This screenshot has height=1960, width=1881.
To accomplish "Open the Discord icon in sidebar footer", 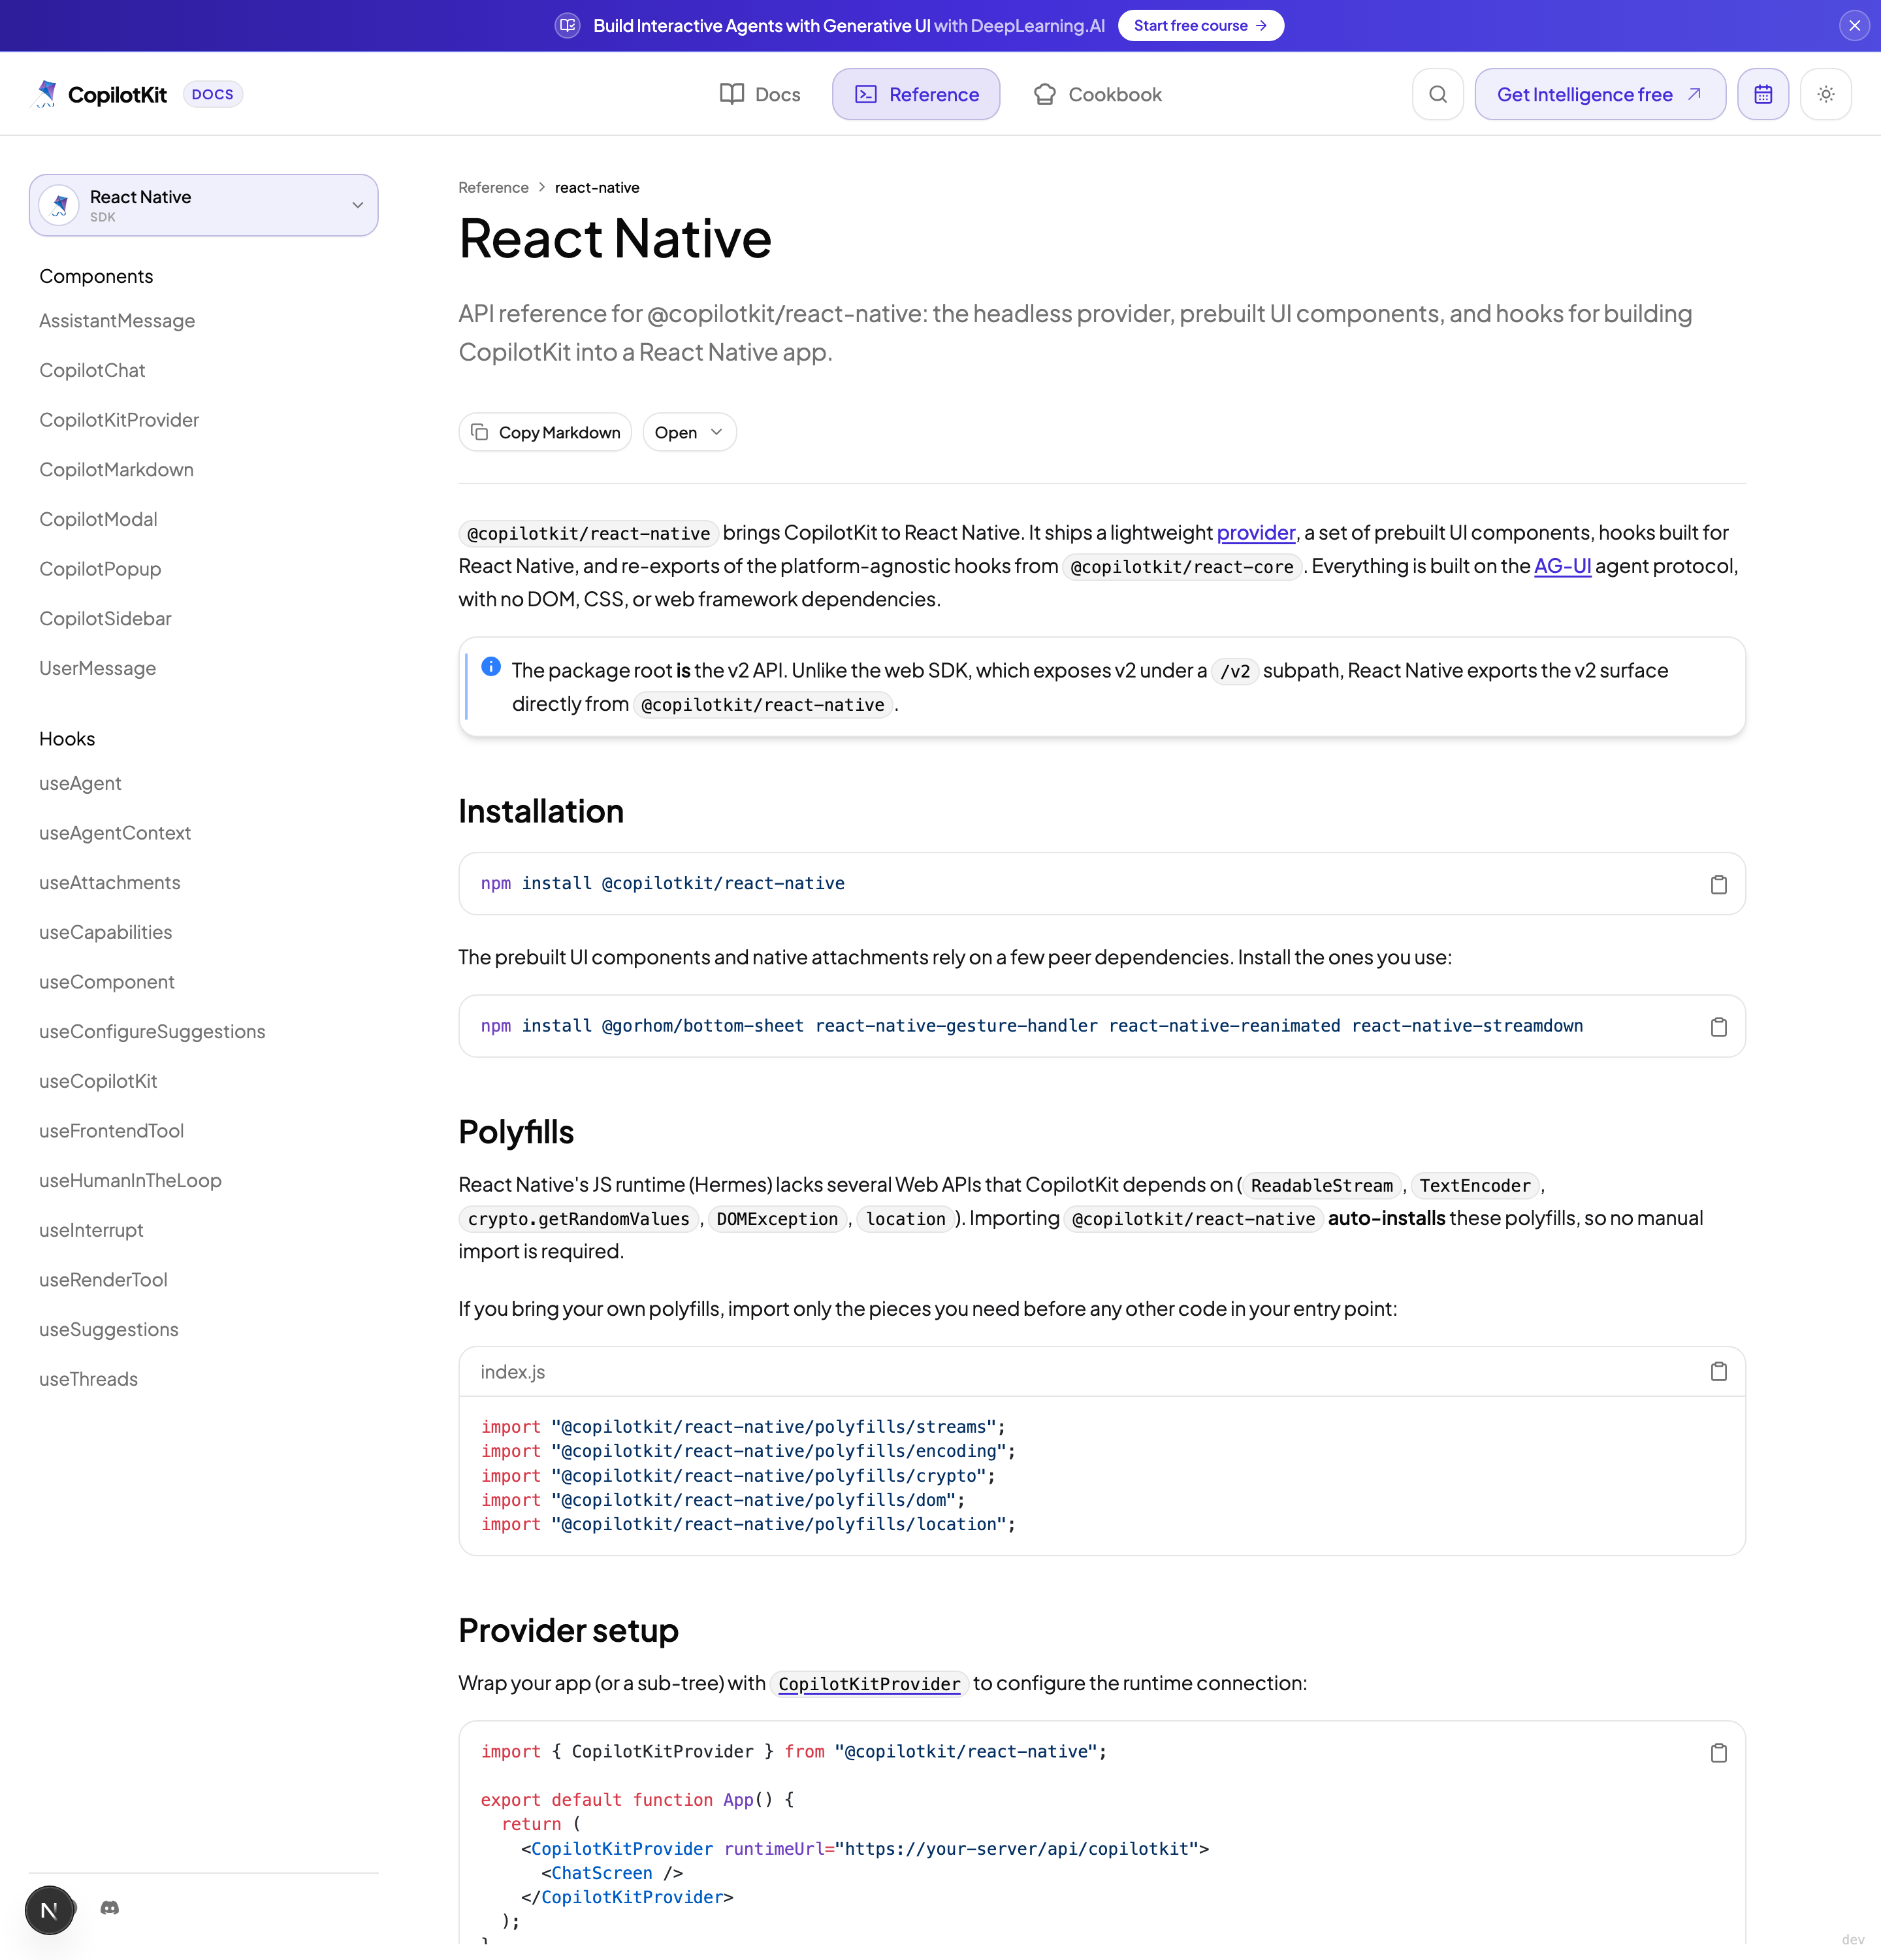I will point(110,1908).
